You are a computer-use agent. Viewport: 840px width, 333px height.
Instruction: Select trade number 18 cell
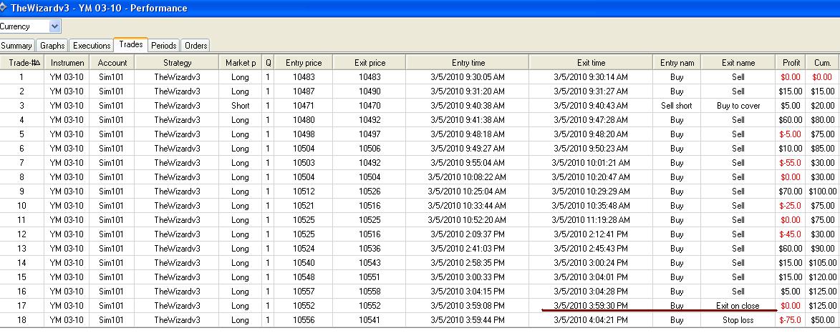coord(22,320)
